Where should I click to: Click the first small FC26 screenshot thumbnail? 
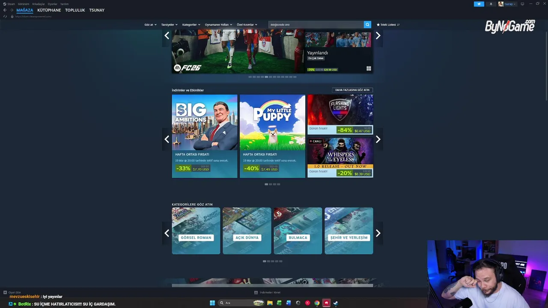[320, 39]
